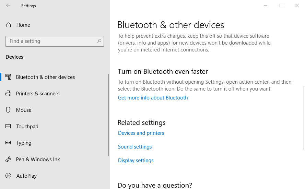Select the Pen & Windows Ink icon
Image resolution: width=305 pixels, height=189 pixels.
8,159
